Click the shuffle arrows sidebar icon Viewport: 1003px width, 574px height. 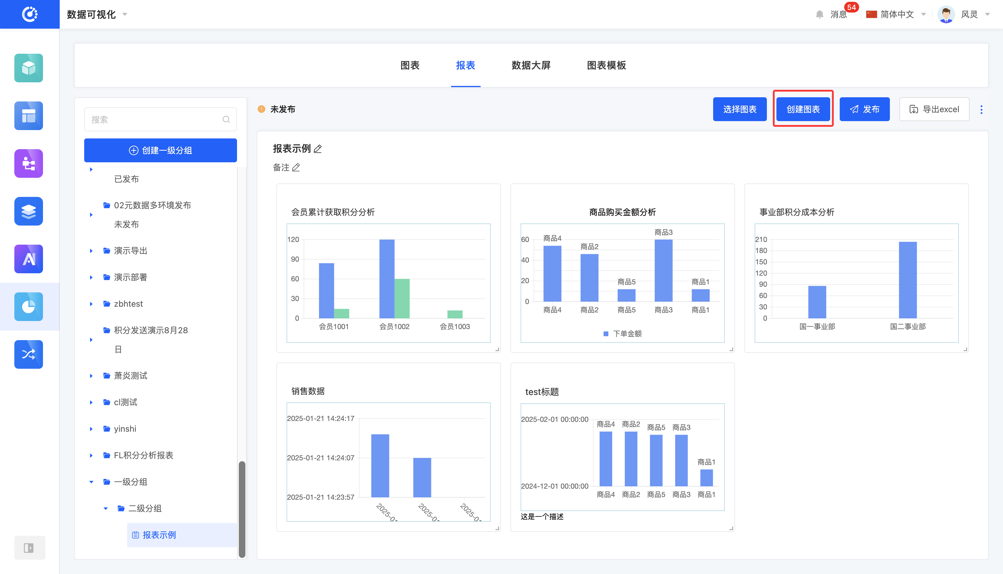click(28, 354)
